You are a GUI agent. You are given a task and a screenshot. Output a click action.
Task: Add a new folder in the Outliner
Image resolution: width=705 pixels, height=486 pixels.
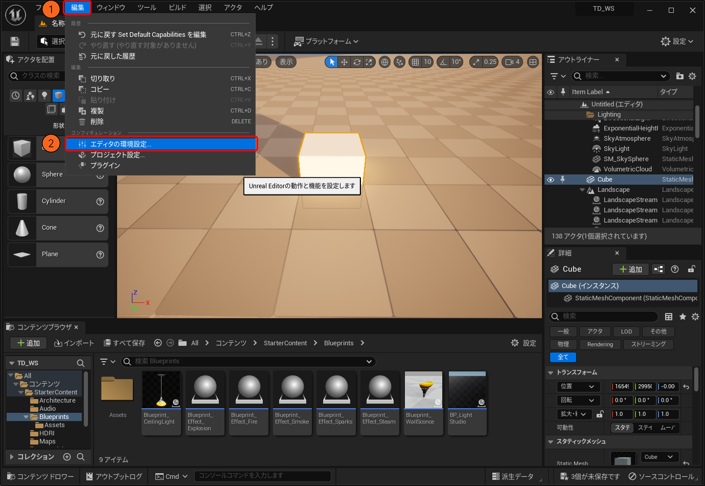tap(679, 76)
